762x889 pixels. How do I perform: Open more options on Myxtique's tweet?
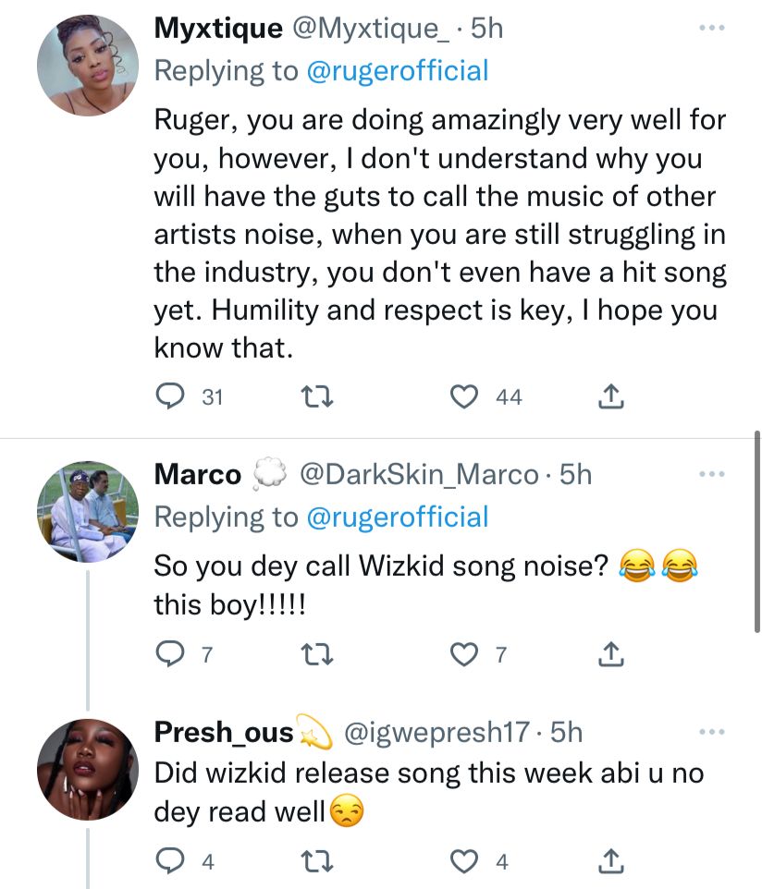click(712, 27)
